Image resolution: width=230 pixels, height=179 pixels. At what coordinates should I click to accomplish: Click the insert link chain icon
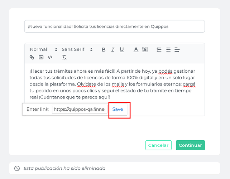(x=32, y=57)
